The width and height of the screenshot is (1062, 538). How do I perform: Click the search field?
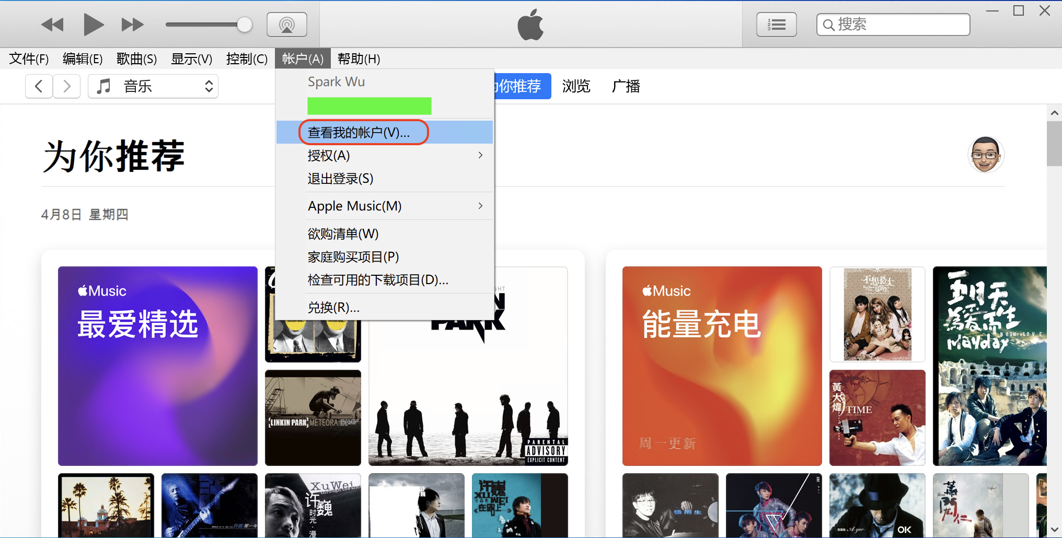click(893, 25)
